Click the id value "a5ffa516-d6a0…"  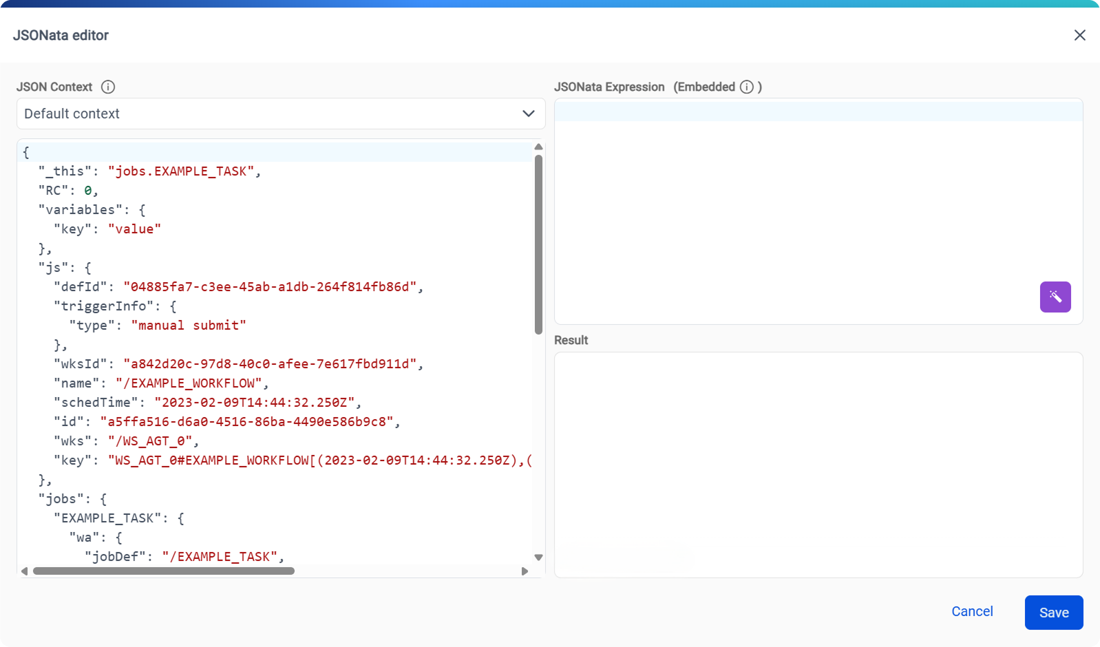[x=247, y=422]
